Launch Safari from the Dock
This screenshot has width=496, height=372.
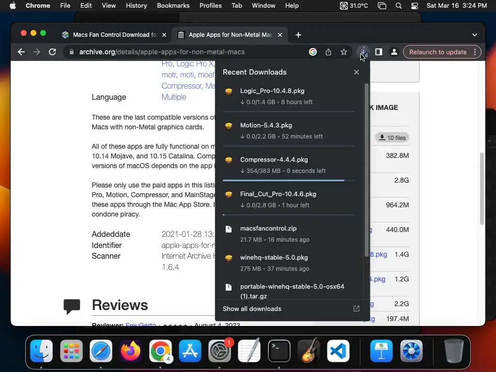[101, 351]
